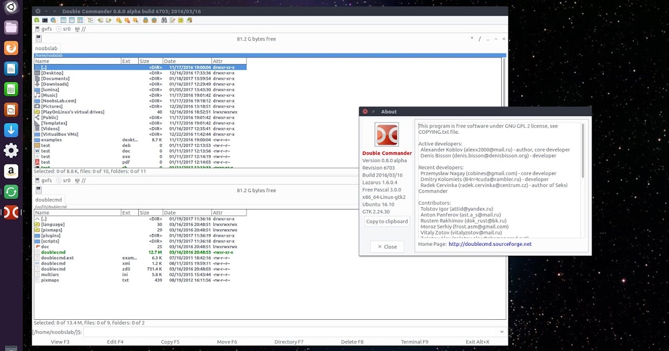
Task: Select the [language] folder in lower panel
Action: tap(140, 225)
